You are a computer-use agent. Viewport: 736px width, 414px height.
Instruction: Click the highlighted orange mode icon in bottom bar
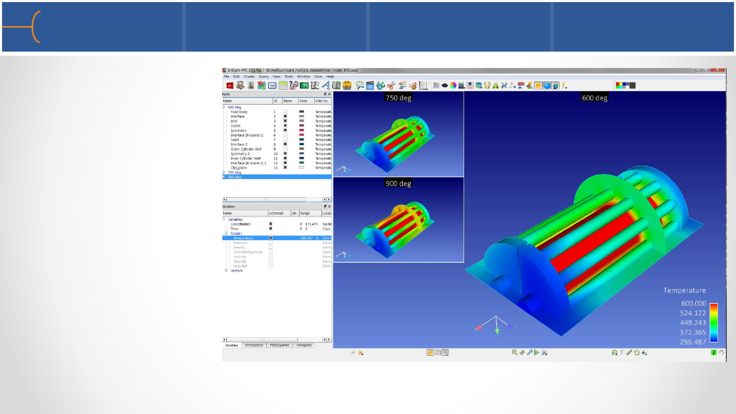click(x=430, y=352)
